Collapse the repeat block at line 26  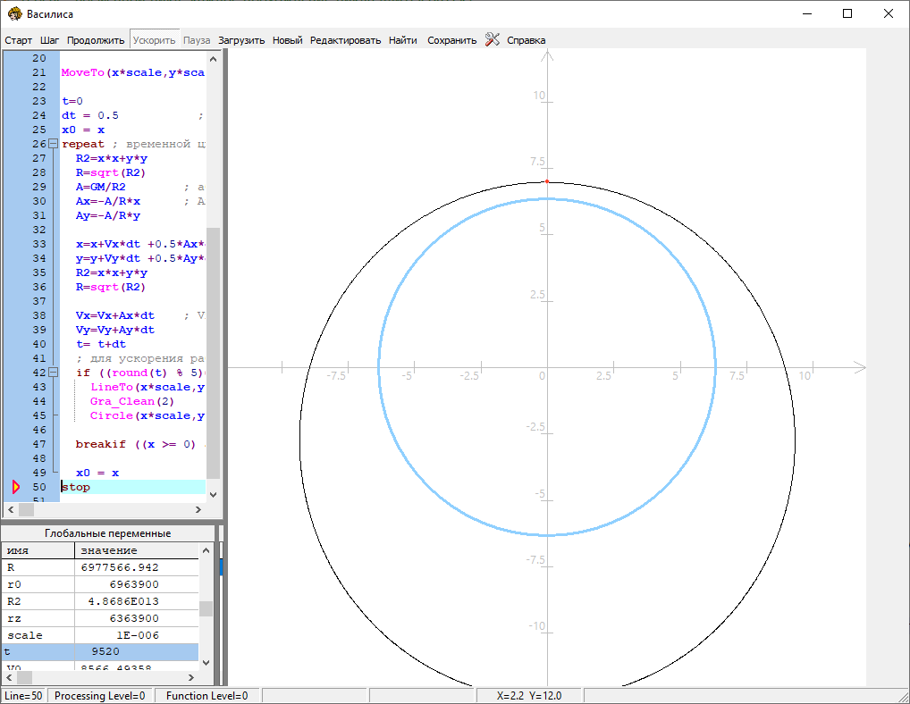tap(53, 144)
